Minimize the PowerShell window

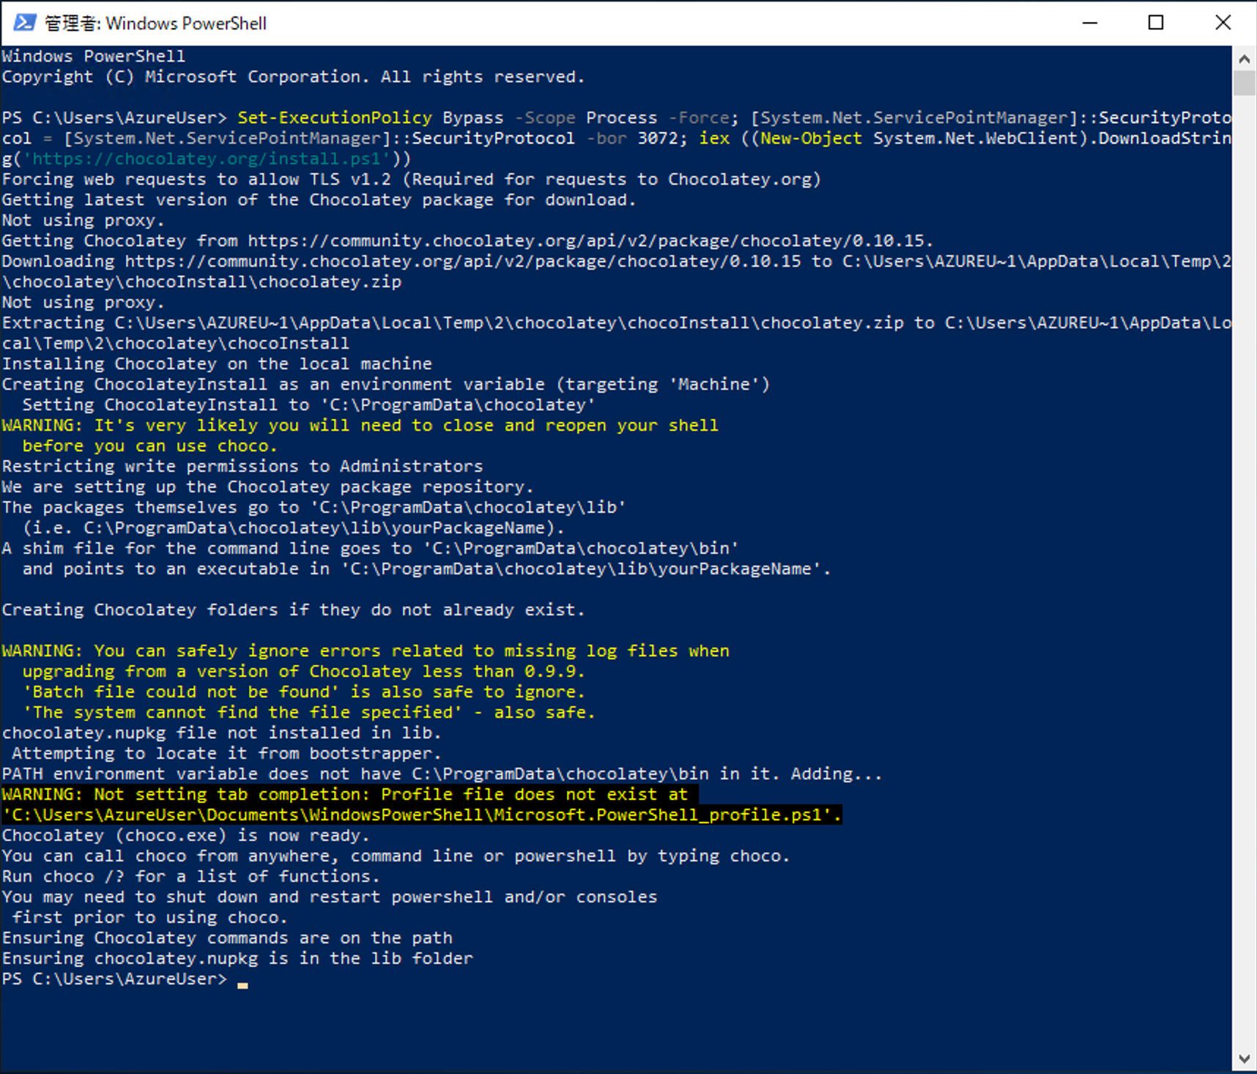point(1090,23)
